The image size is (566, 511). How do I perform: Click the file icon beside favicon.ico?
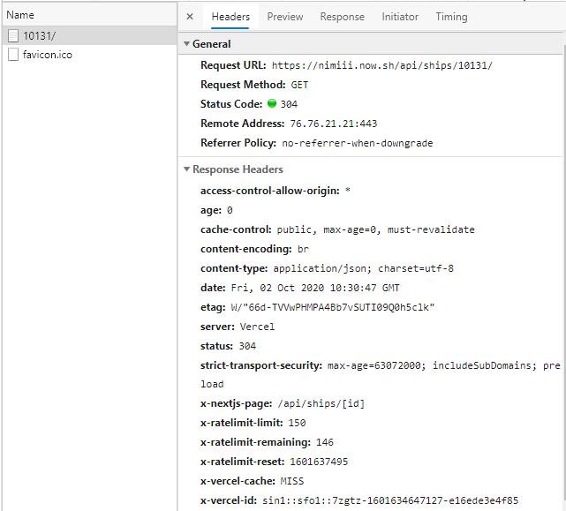click(13, 55)
